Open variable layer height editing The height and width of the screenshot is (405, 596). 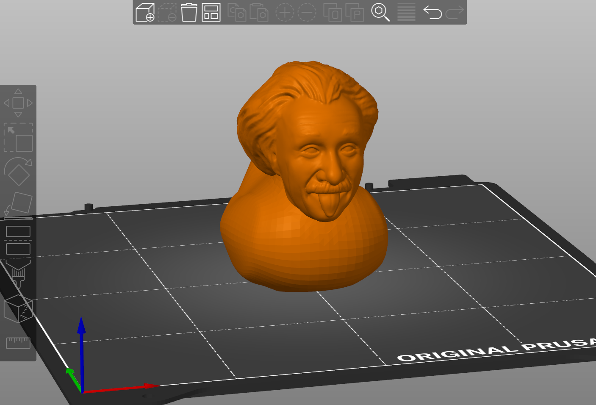[406, 12]
